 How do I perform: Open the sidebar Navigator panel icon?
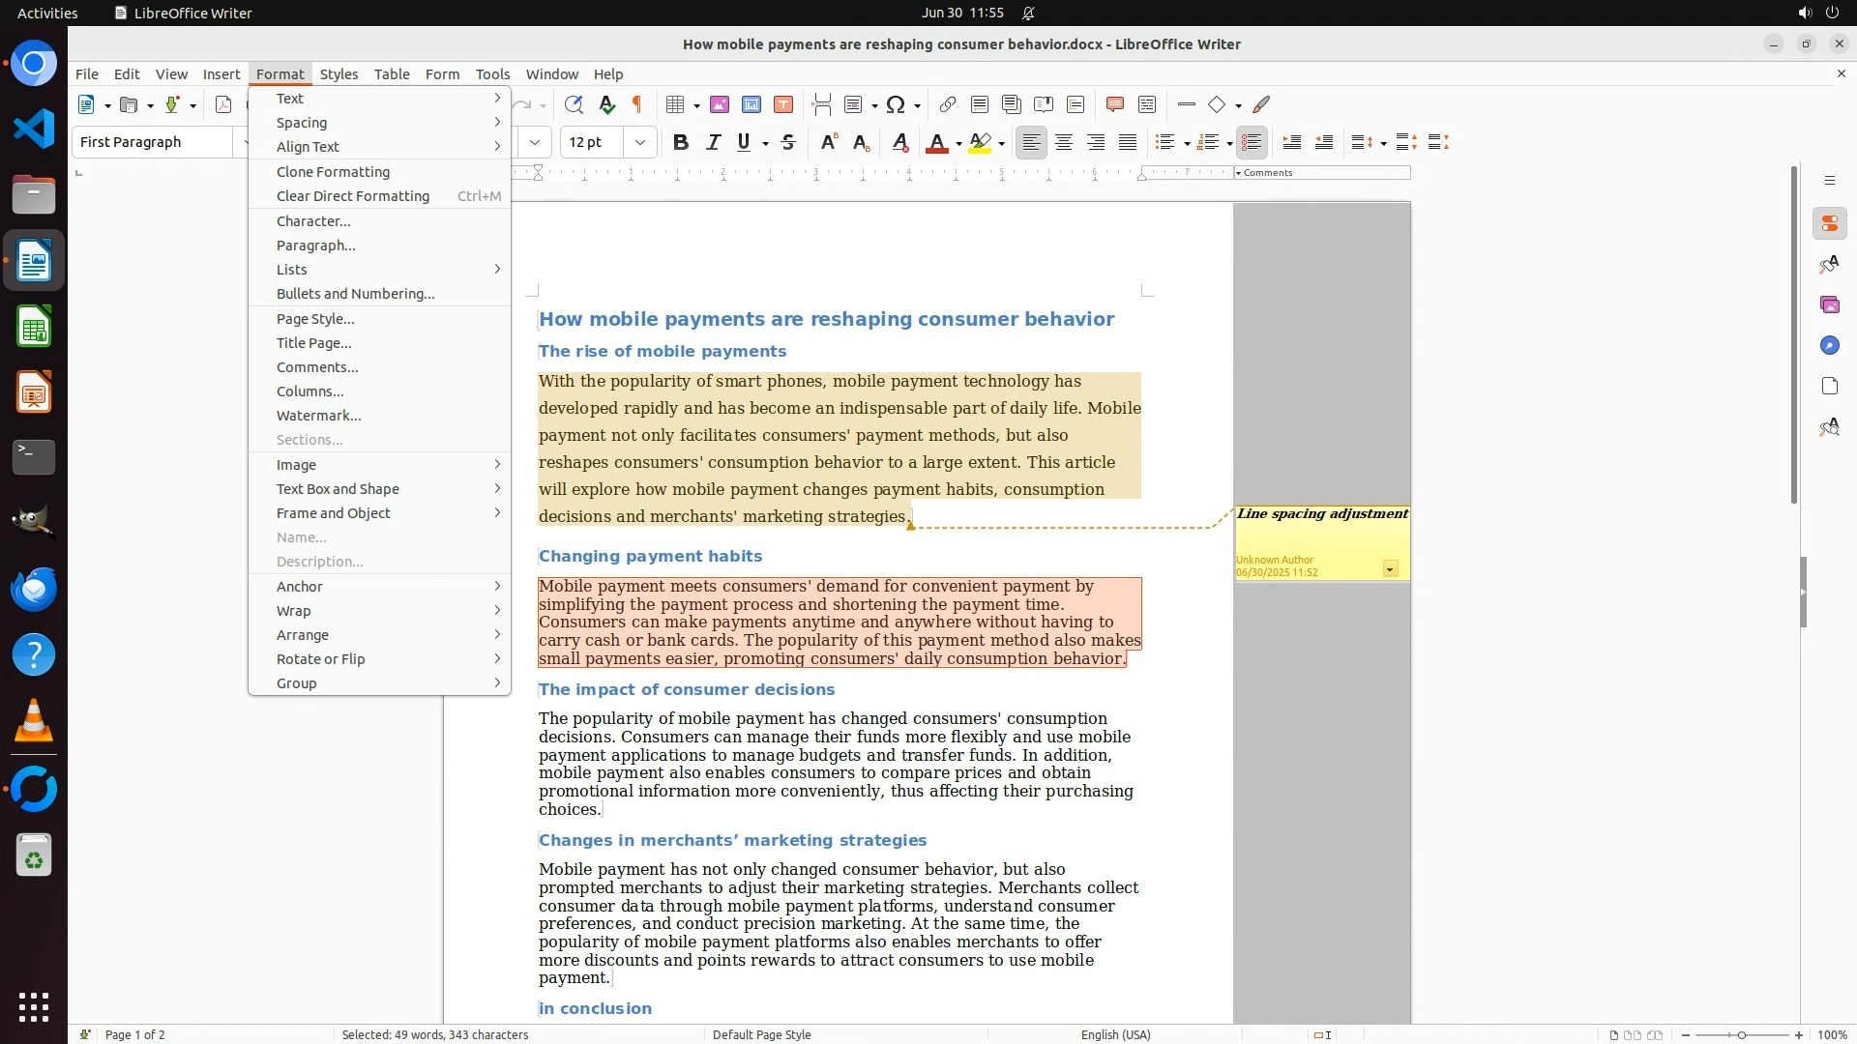(1829, 345)
